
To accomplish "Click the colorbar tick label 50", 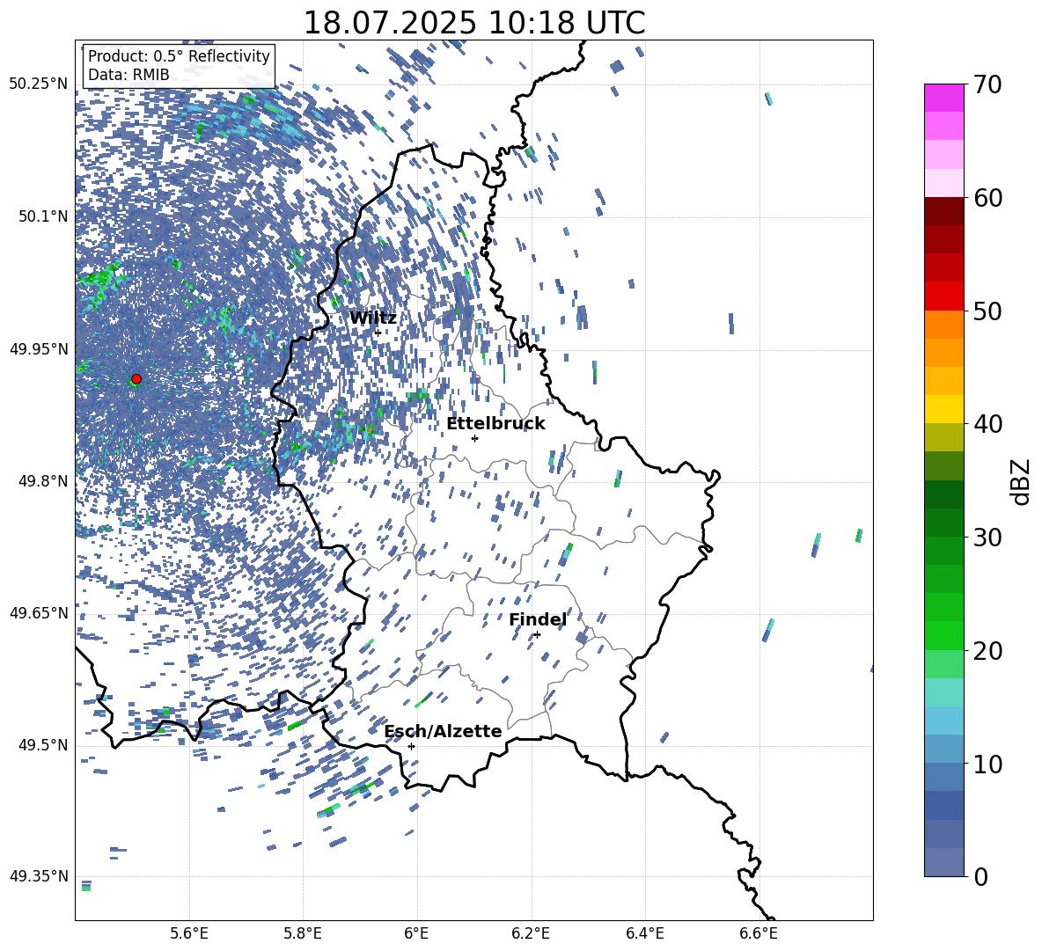I will click(987, 311).
